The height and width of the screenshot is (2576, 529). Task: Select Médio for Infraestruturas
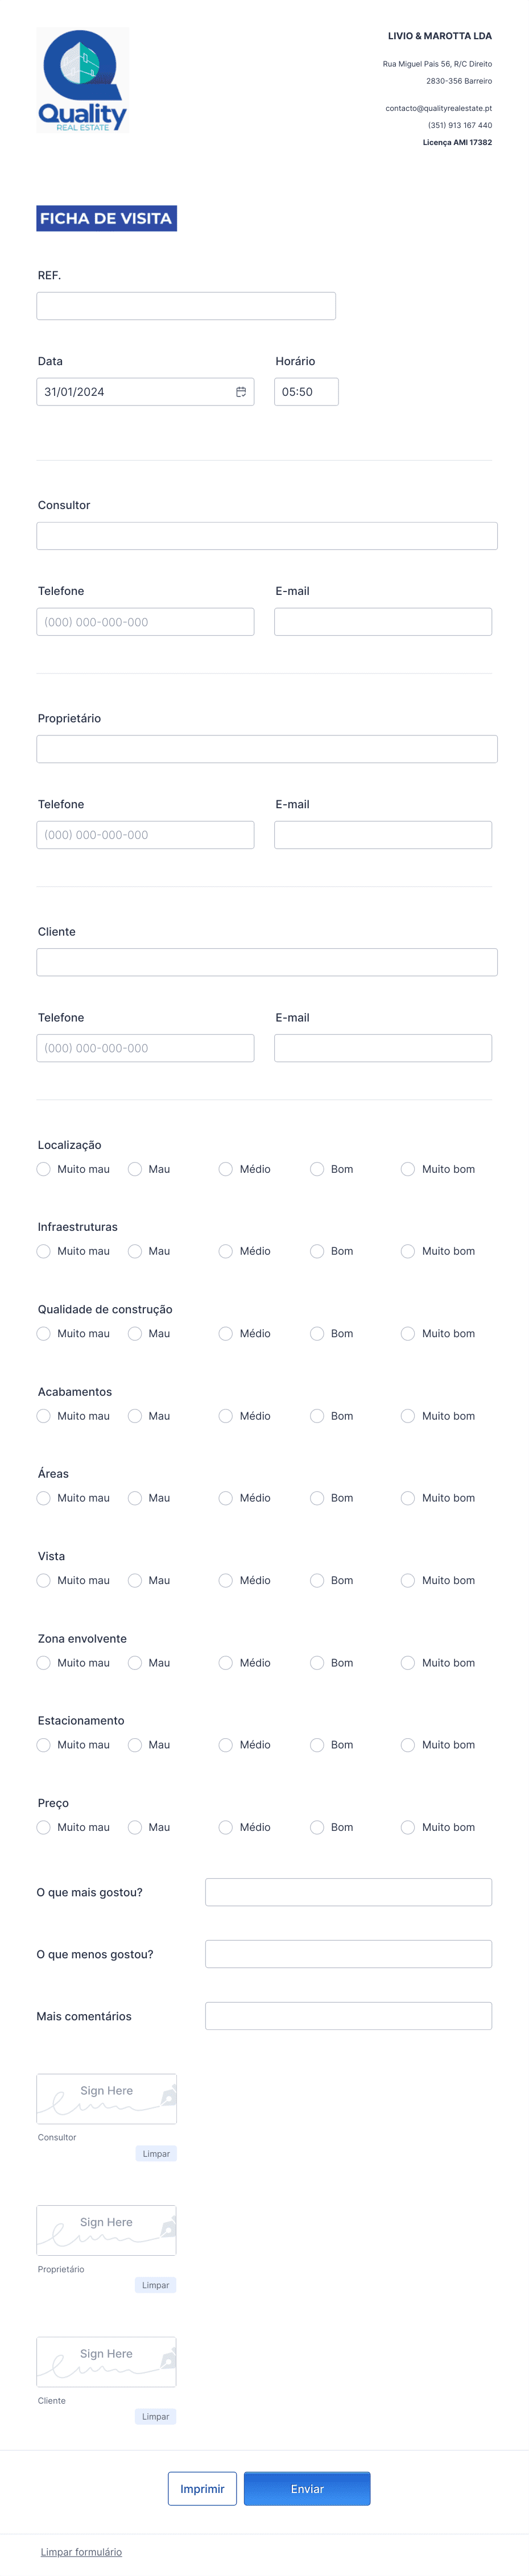tap(226, 1251)
